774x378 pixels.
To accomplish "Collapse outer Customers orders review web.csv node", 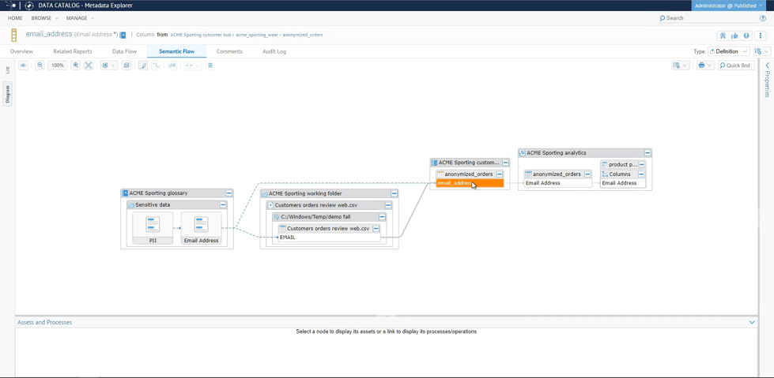I will (x=388, y=205).
